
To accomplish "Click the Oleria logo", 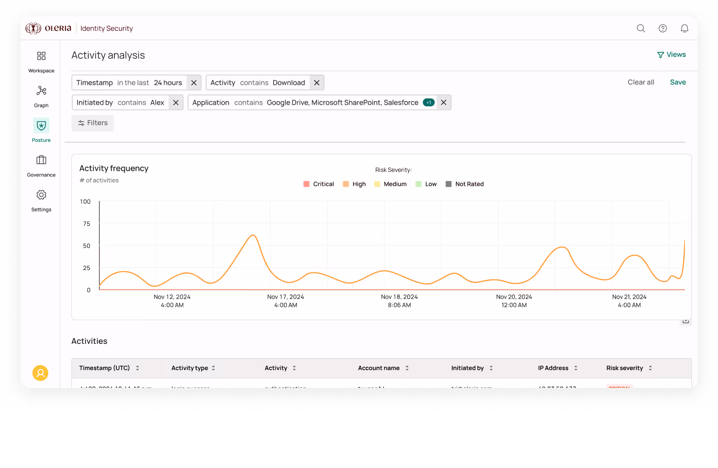I will [x=49, y=28].
